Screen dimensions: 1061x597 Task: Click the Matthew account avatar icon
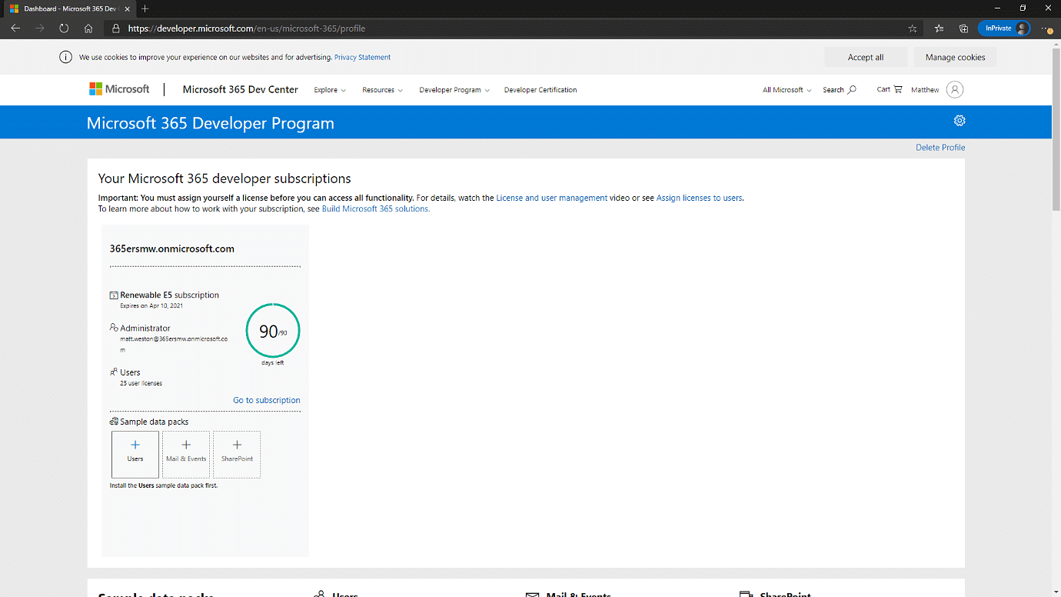[x=954, y=90]
